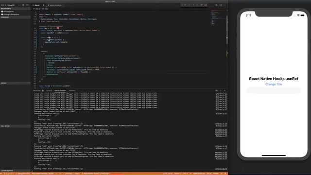Screen dimensions: 311x175
Task: Open the Terminal panel tab
Action: coord(72,91)
